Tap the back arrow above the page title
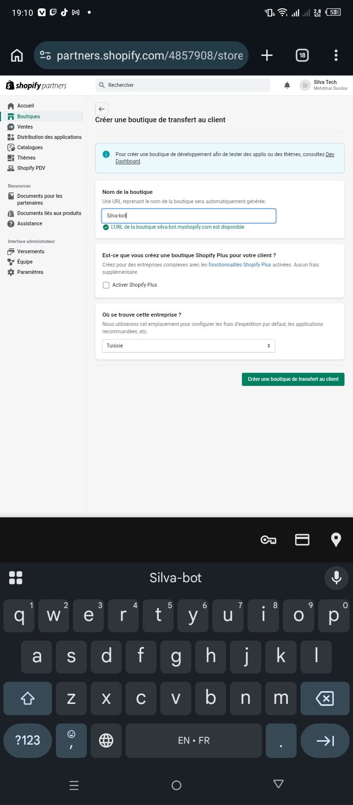 tap(101, 109)
